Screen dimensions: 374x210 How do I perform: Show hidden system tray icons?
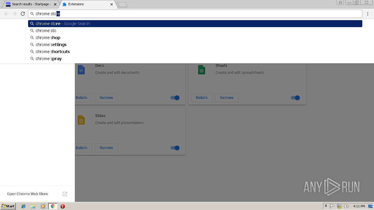tap(326, 206)
